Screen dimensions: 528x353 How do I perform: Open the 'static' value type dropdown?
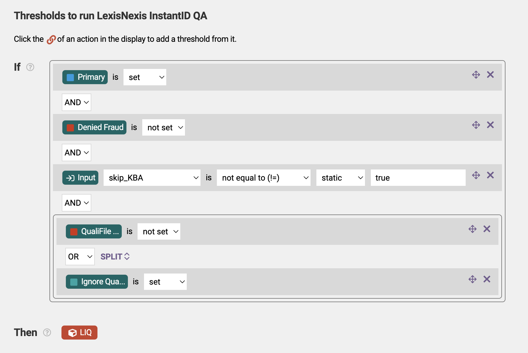tap(341, 178)
